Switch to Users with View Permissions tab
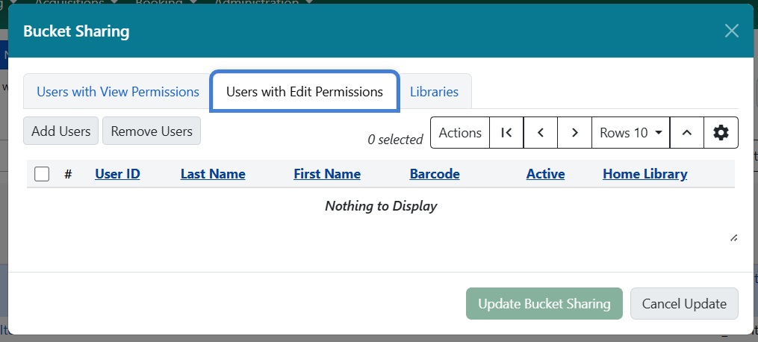Viewport: 758px width, 342px height. pos(118,92)
